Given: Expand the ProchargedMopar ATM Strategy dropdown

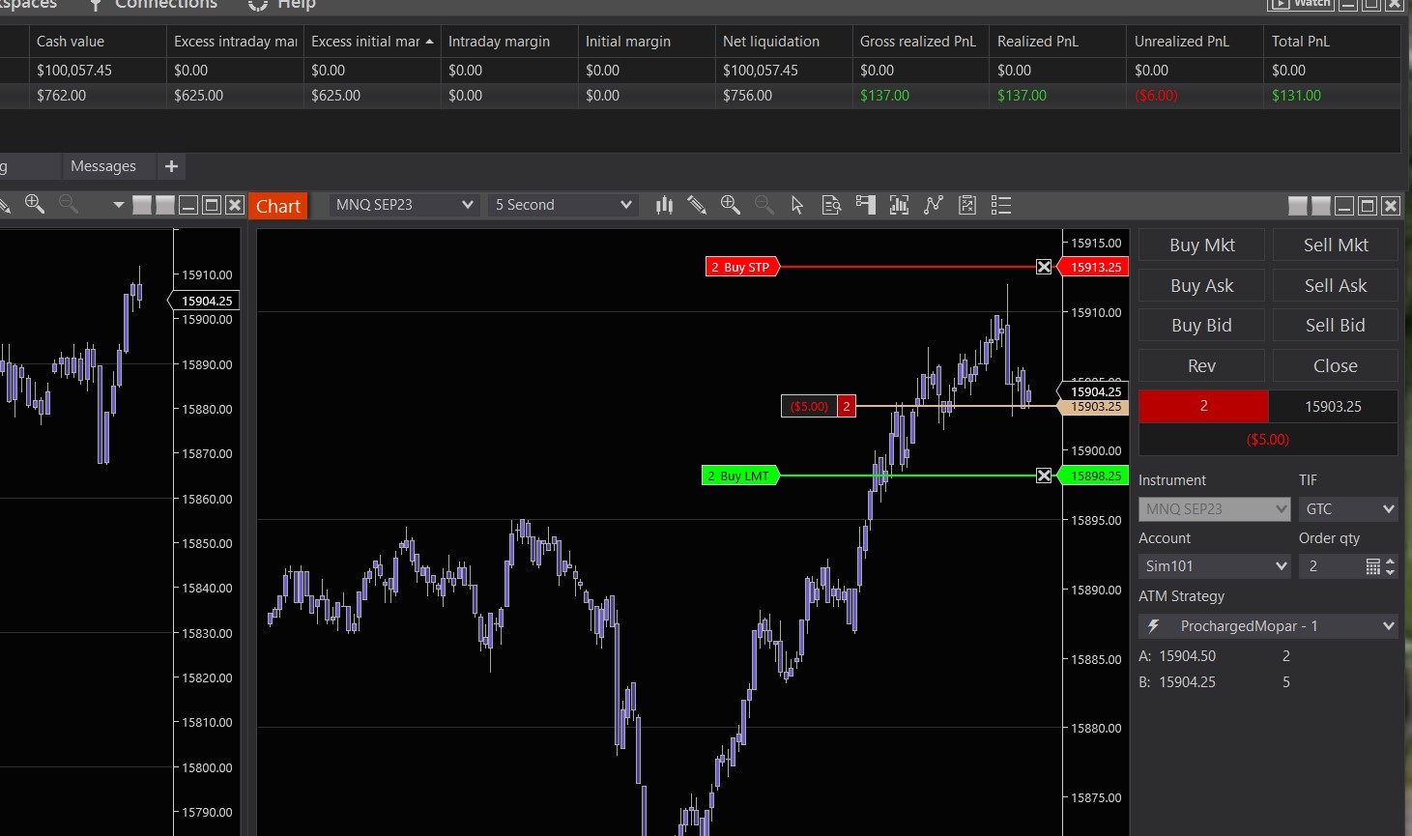Looking at the screenshot, I should 1268,626.
